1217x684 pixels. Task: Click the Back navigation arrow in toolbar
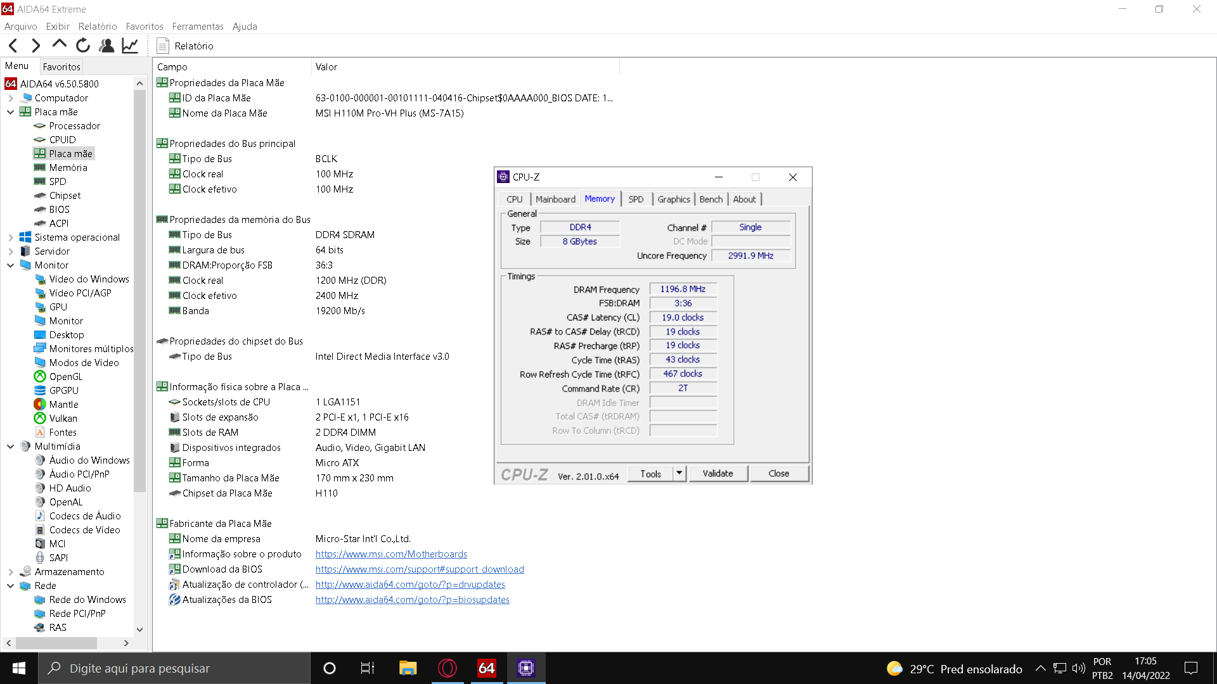(13, 46)
